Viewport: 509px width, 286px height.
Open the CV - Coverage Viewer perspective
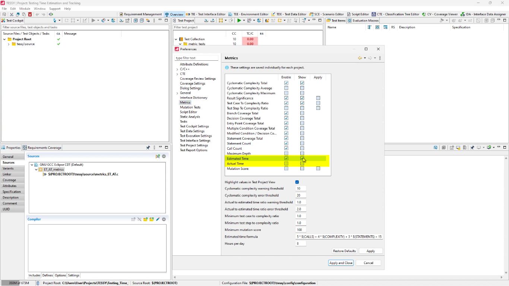click(440, 14)
